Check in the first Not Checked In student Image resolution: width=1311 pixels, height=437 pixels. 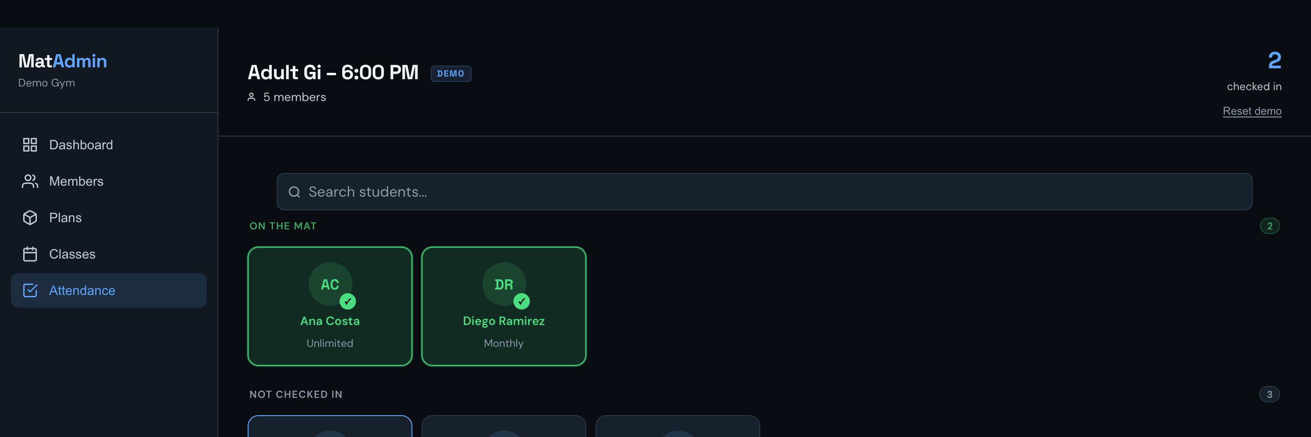coord(330,427)
